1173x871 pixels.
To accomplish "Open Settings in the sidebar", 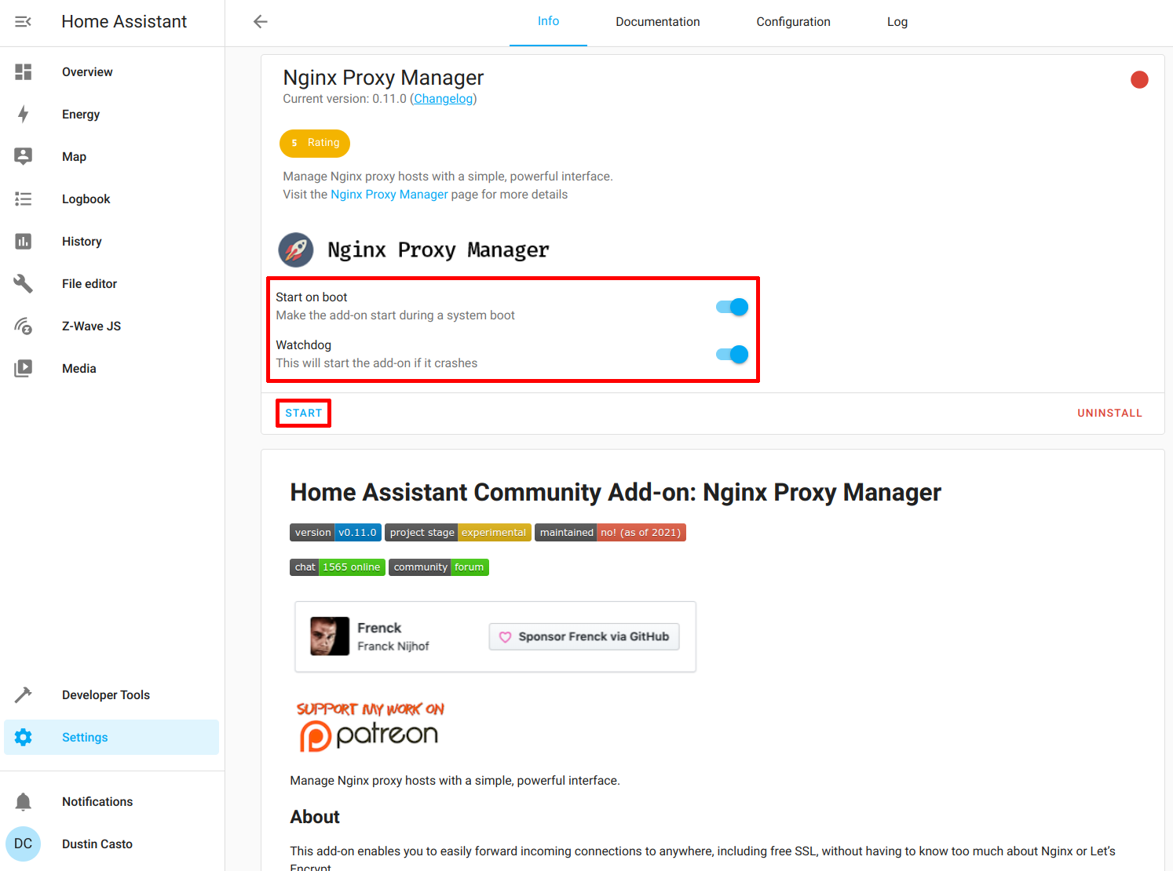I will tap(111, 738).
